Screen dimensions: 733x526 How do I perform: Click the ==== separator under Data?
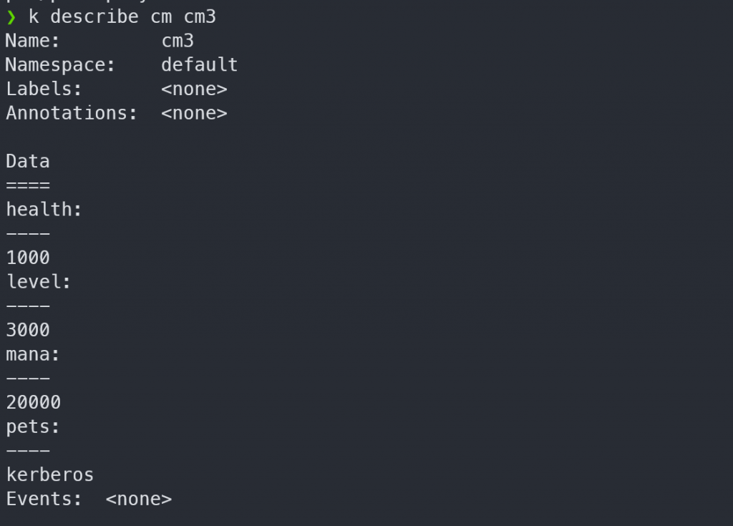(28, 185)
